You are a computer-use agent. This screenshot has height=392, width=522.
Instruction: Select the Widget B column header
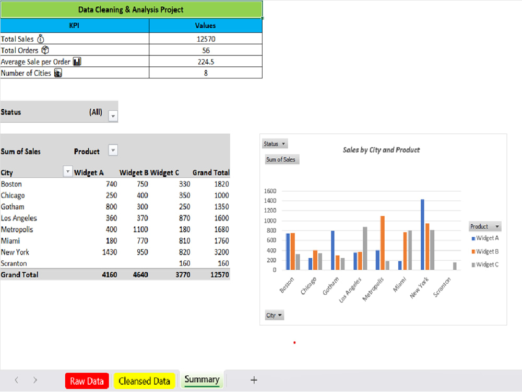point(134,172)
